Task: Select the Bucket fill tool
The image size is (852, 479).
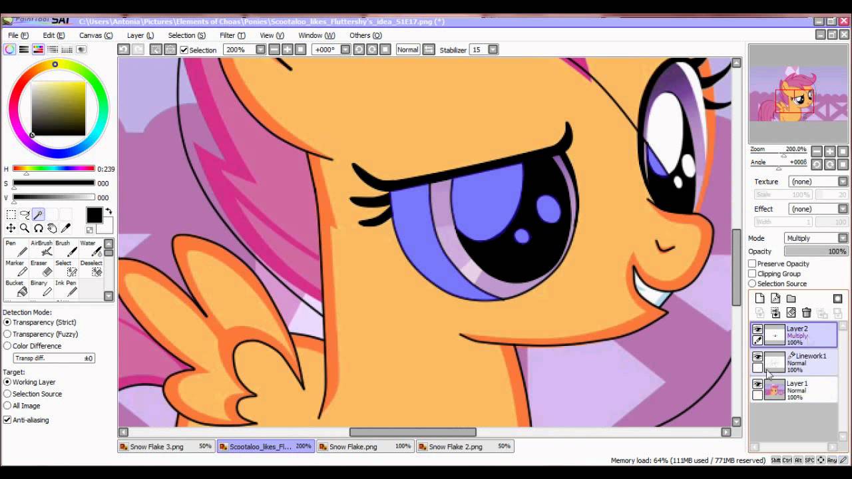Action: point(16,289)
